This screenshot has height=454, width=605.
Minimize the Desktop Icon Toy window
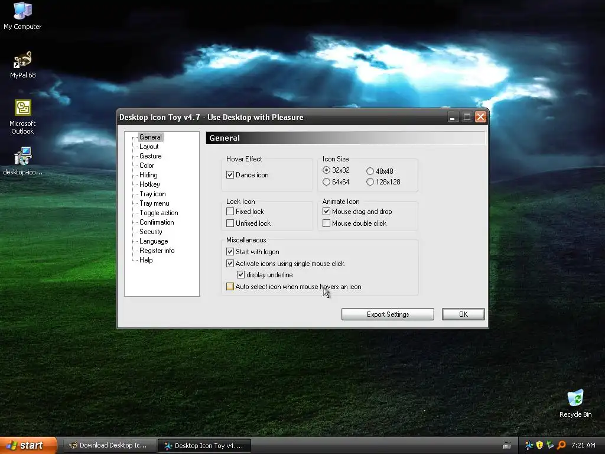(x=453, y=117)
